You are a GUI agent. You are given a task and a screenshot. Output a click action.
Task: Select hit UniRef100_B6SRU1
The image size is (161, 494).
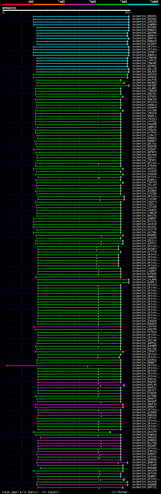144,66
